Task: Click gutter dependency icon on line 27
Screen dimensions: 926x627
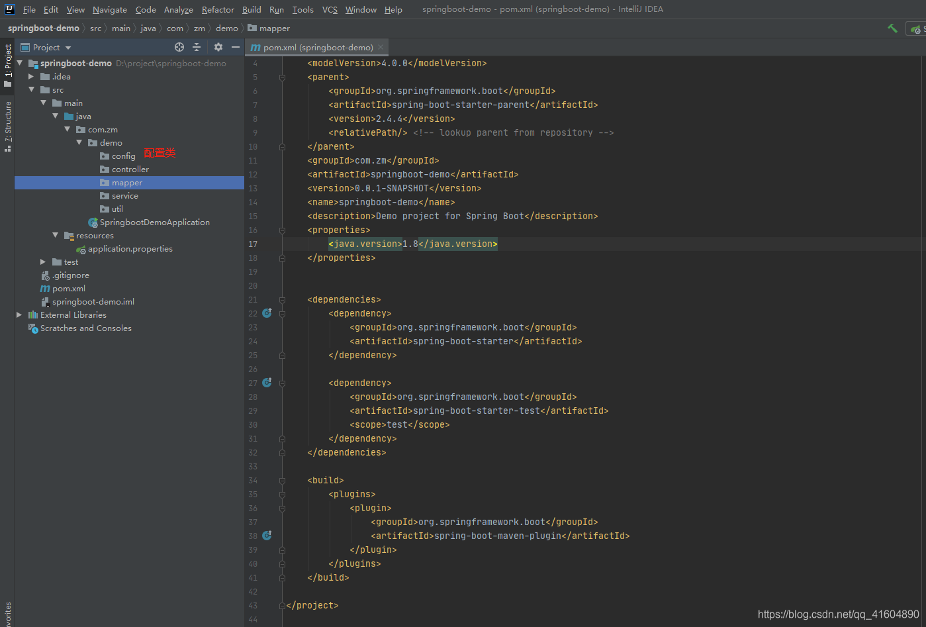Action: [267, 383]
